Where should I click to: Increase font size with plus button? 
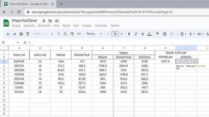pos(121,34)
